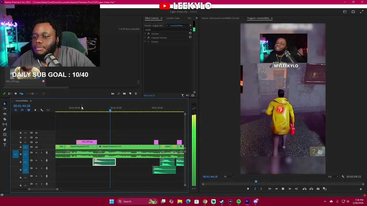The width and height of the screenshot is (367, 206).
Task: Open Program monitor settings wrench
Action: coord(343,177)
